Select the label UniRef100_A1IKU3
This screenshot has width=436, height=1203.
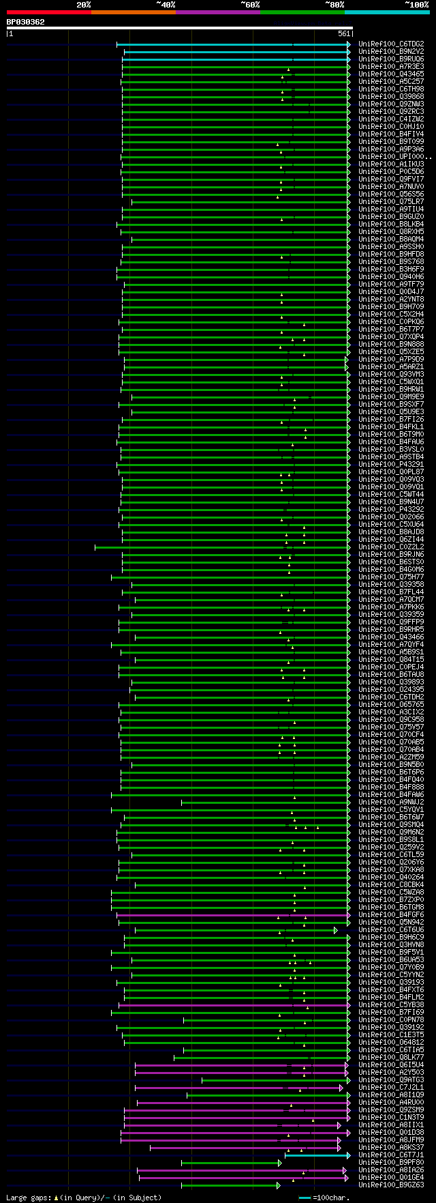391,164
